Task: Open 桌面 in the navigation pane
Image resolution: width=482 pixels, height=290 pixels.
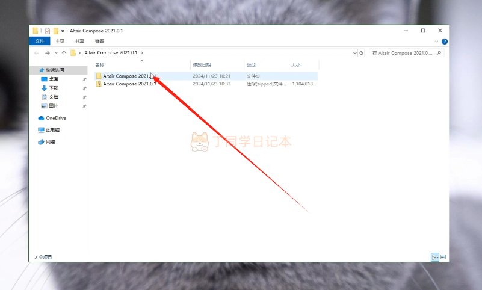Action: tap(53, 79)
